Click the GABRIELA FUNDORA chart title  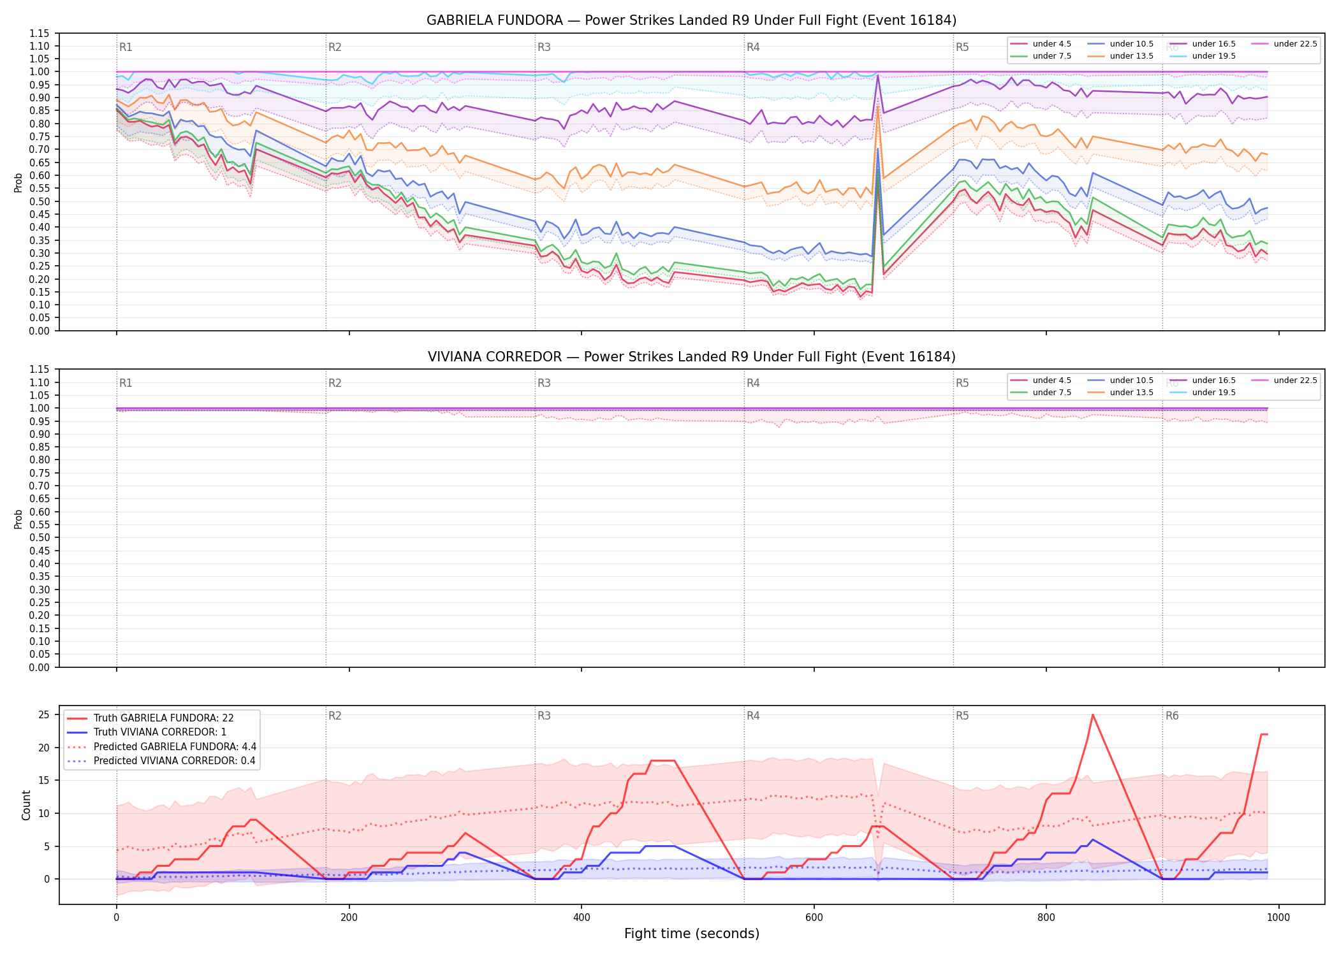pos(691,20)
